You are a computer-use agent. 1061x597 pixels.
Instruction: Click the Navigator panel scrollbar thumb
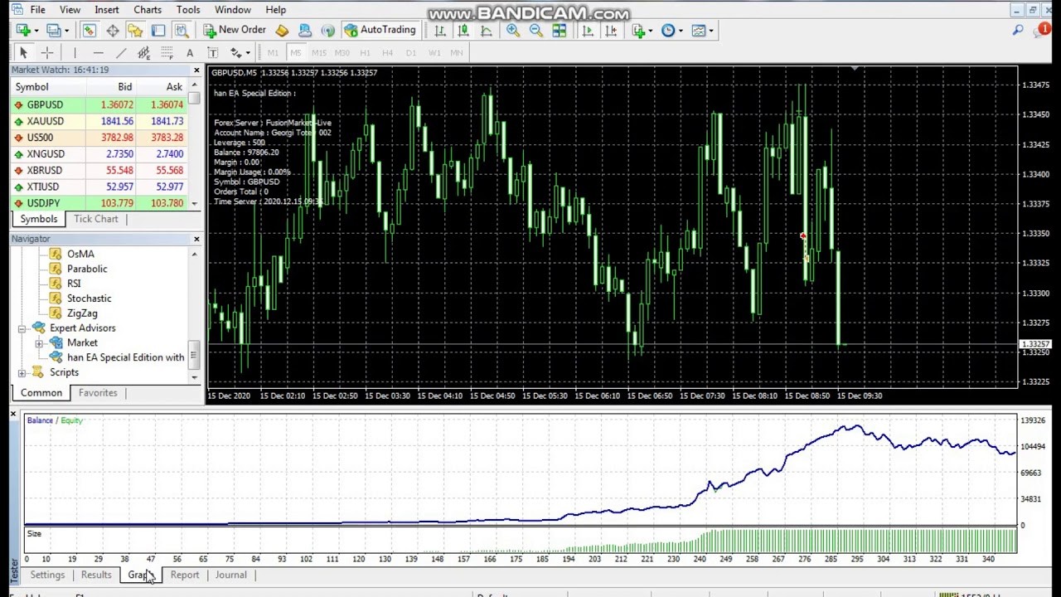[194, 355]
